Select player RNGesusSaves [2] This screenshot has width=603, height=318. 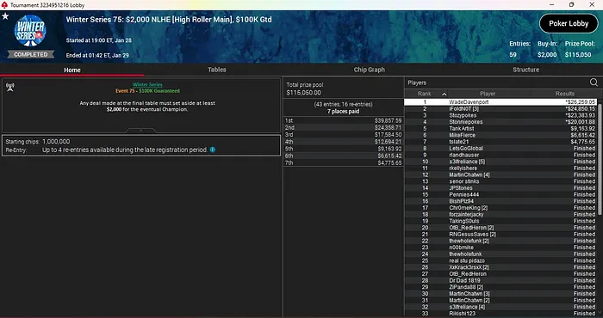point(500,234)
